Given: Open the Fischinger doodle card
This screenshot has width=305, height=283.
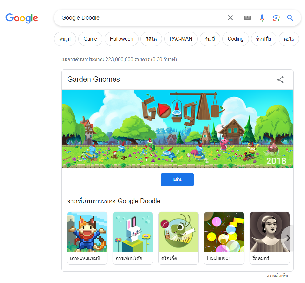Looking at the screenshot, I should coord(224,238).
